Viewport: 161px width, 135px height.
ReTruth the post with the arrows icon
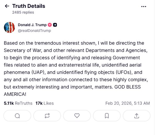coord(47,116)
